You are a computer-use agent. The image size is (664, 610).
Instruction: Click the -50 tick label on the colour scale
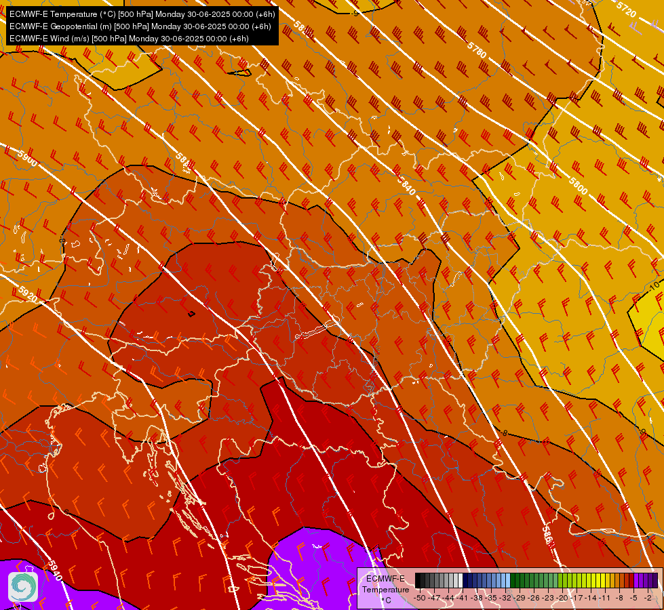[420, 598]
